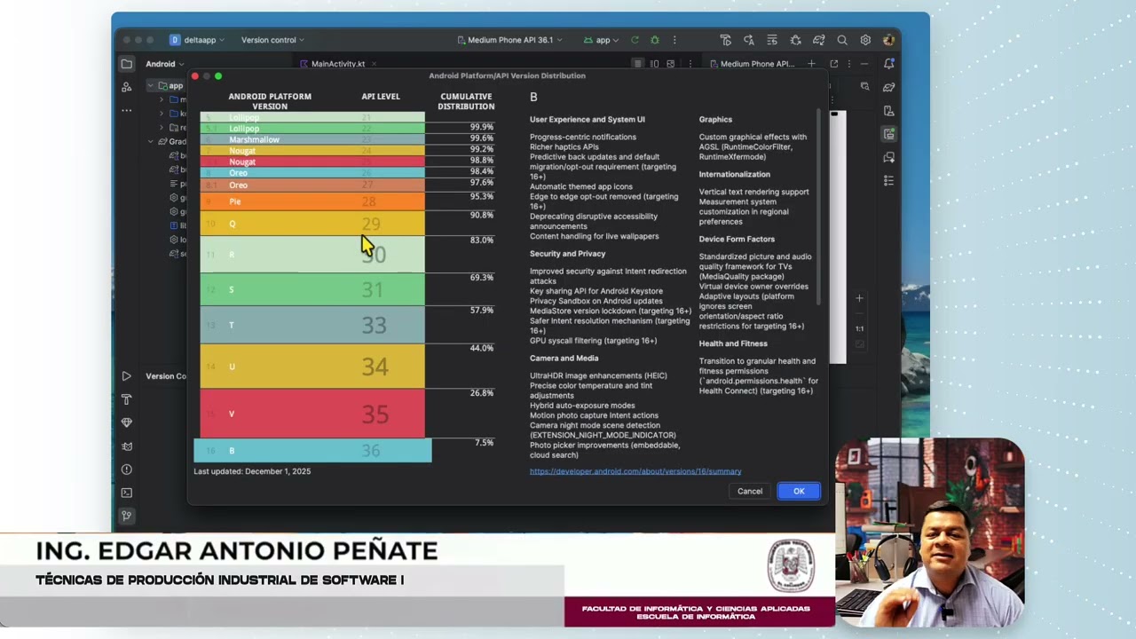Select the U API 34 yellow bar
1136x639 pixels.
[x=312, y=366]
